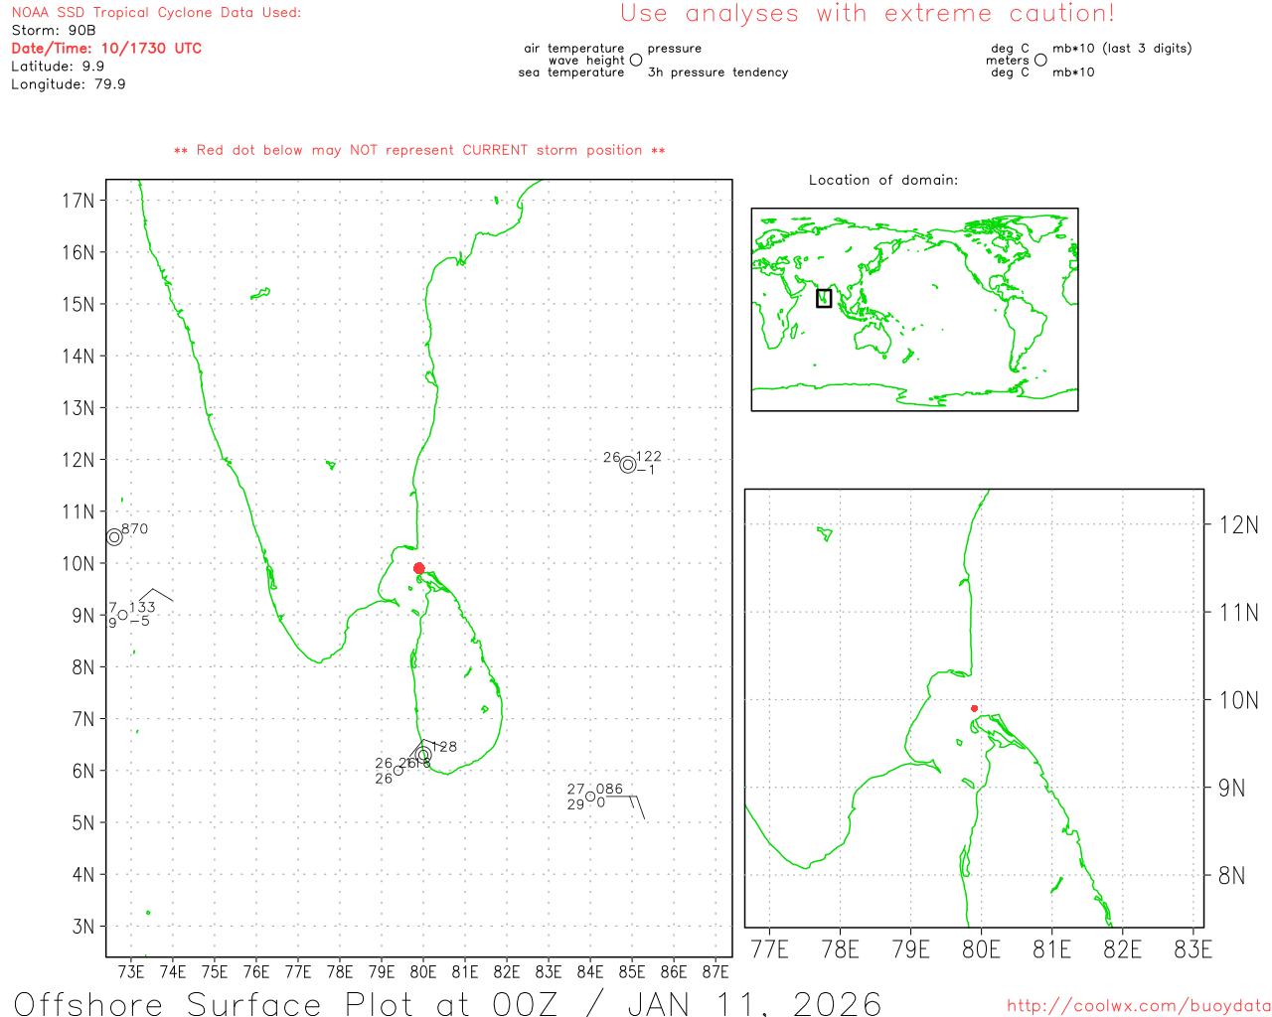Click the 'Storm: 90B' text
The image size is (1272, 1017).
(54, 30)
